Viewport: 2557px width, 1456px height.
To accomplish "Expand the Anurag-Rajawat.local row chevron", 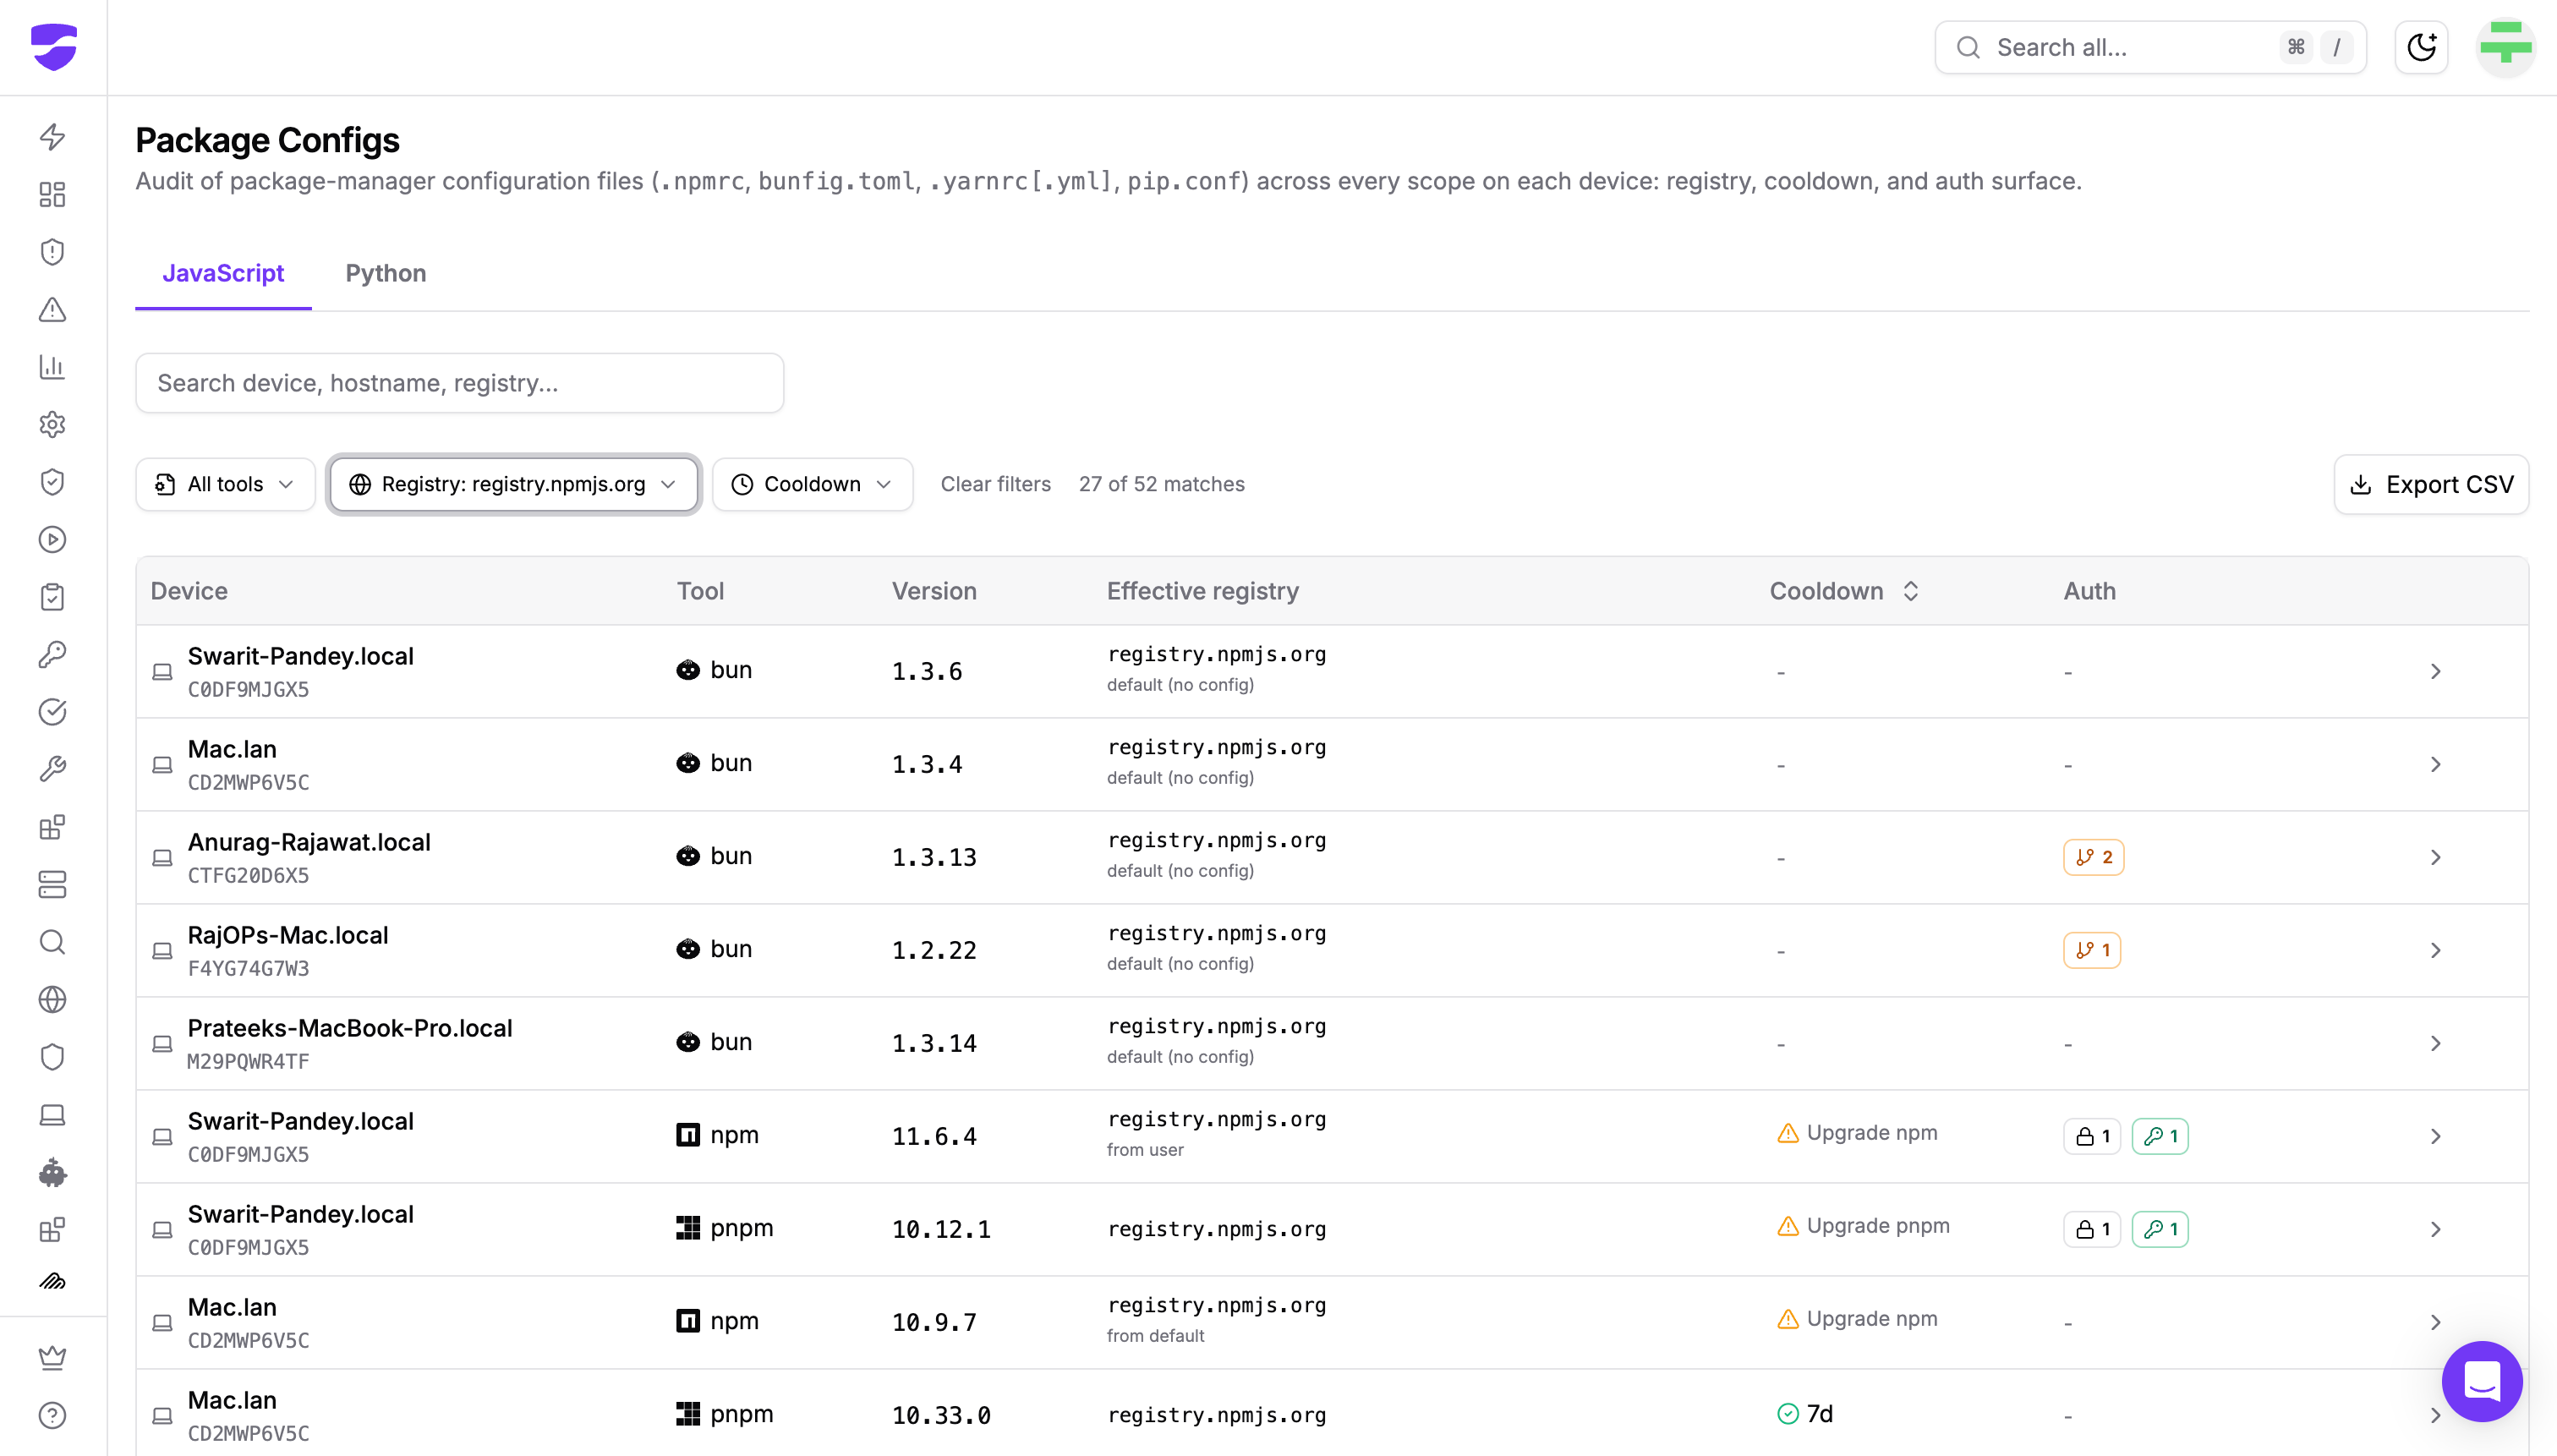I will click(x=2436, y=857).
